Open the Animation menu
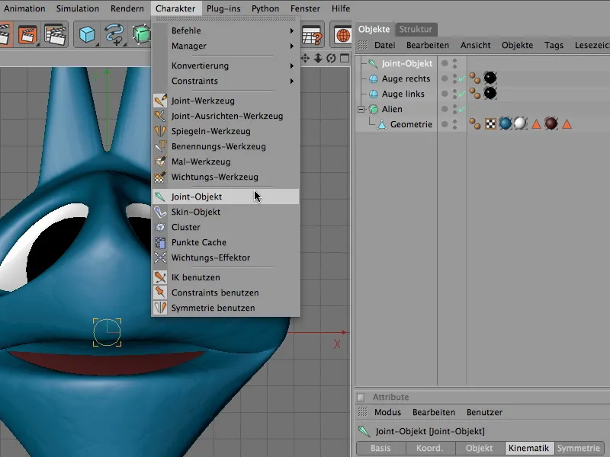The width and height of the screenshot is (610, 457). (x=24, y=8)
